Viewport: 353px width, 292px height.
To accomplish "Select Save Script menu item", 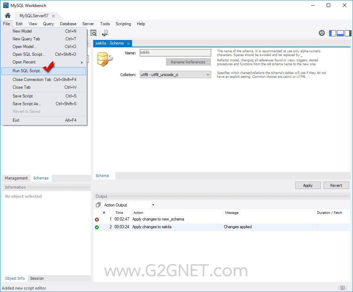I will (x=43, y=96).
